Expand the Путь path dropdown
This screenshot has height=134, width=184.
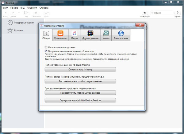pos(46,14)
